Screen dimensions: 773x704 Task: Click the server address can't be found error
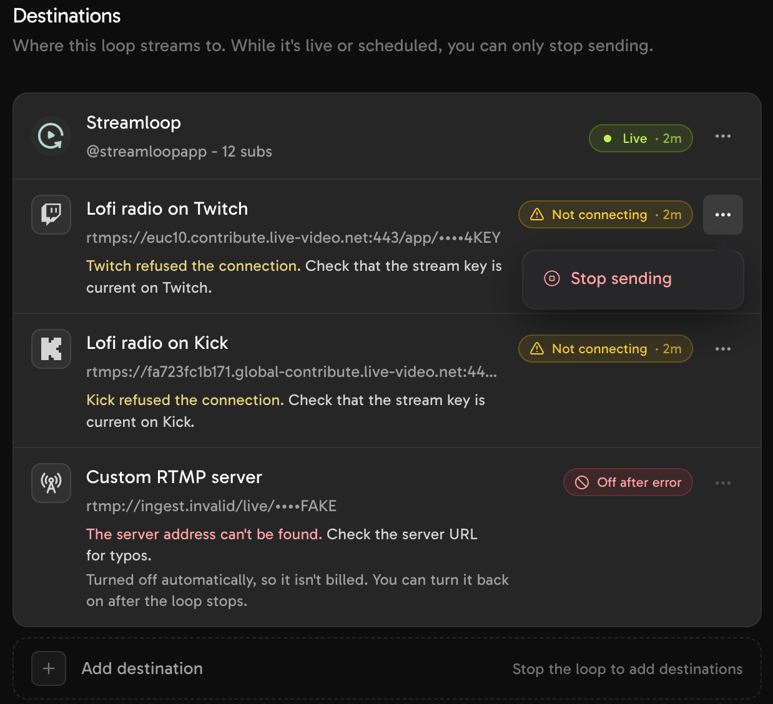pyautogui.click(x=204, y=534)
